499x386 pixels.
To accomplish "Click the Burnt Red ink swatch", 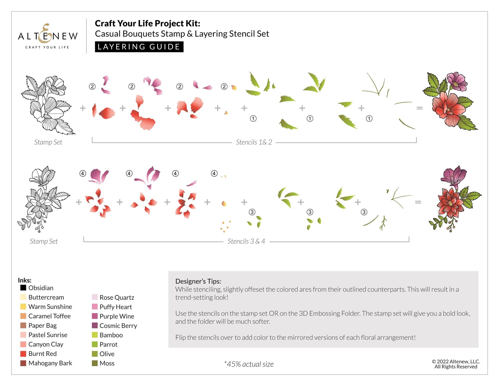I will 23,354.
